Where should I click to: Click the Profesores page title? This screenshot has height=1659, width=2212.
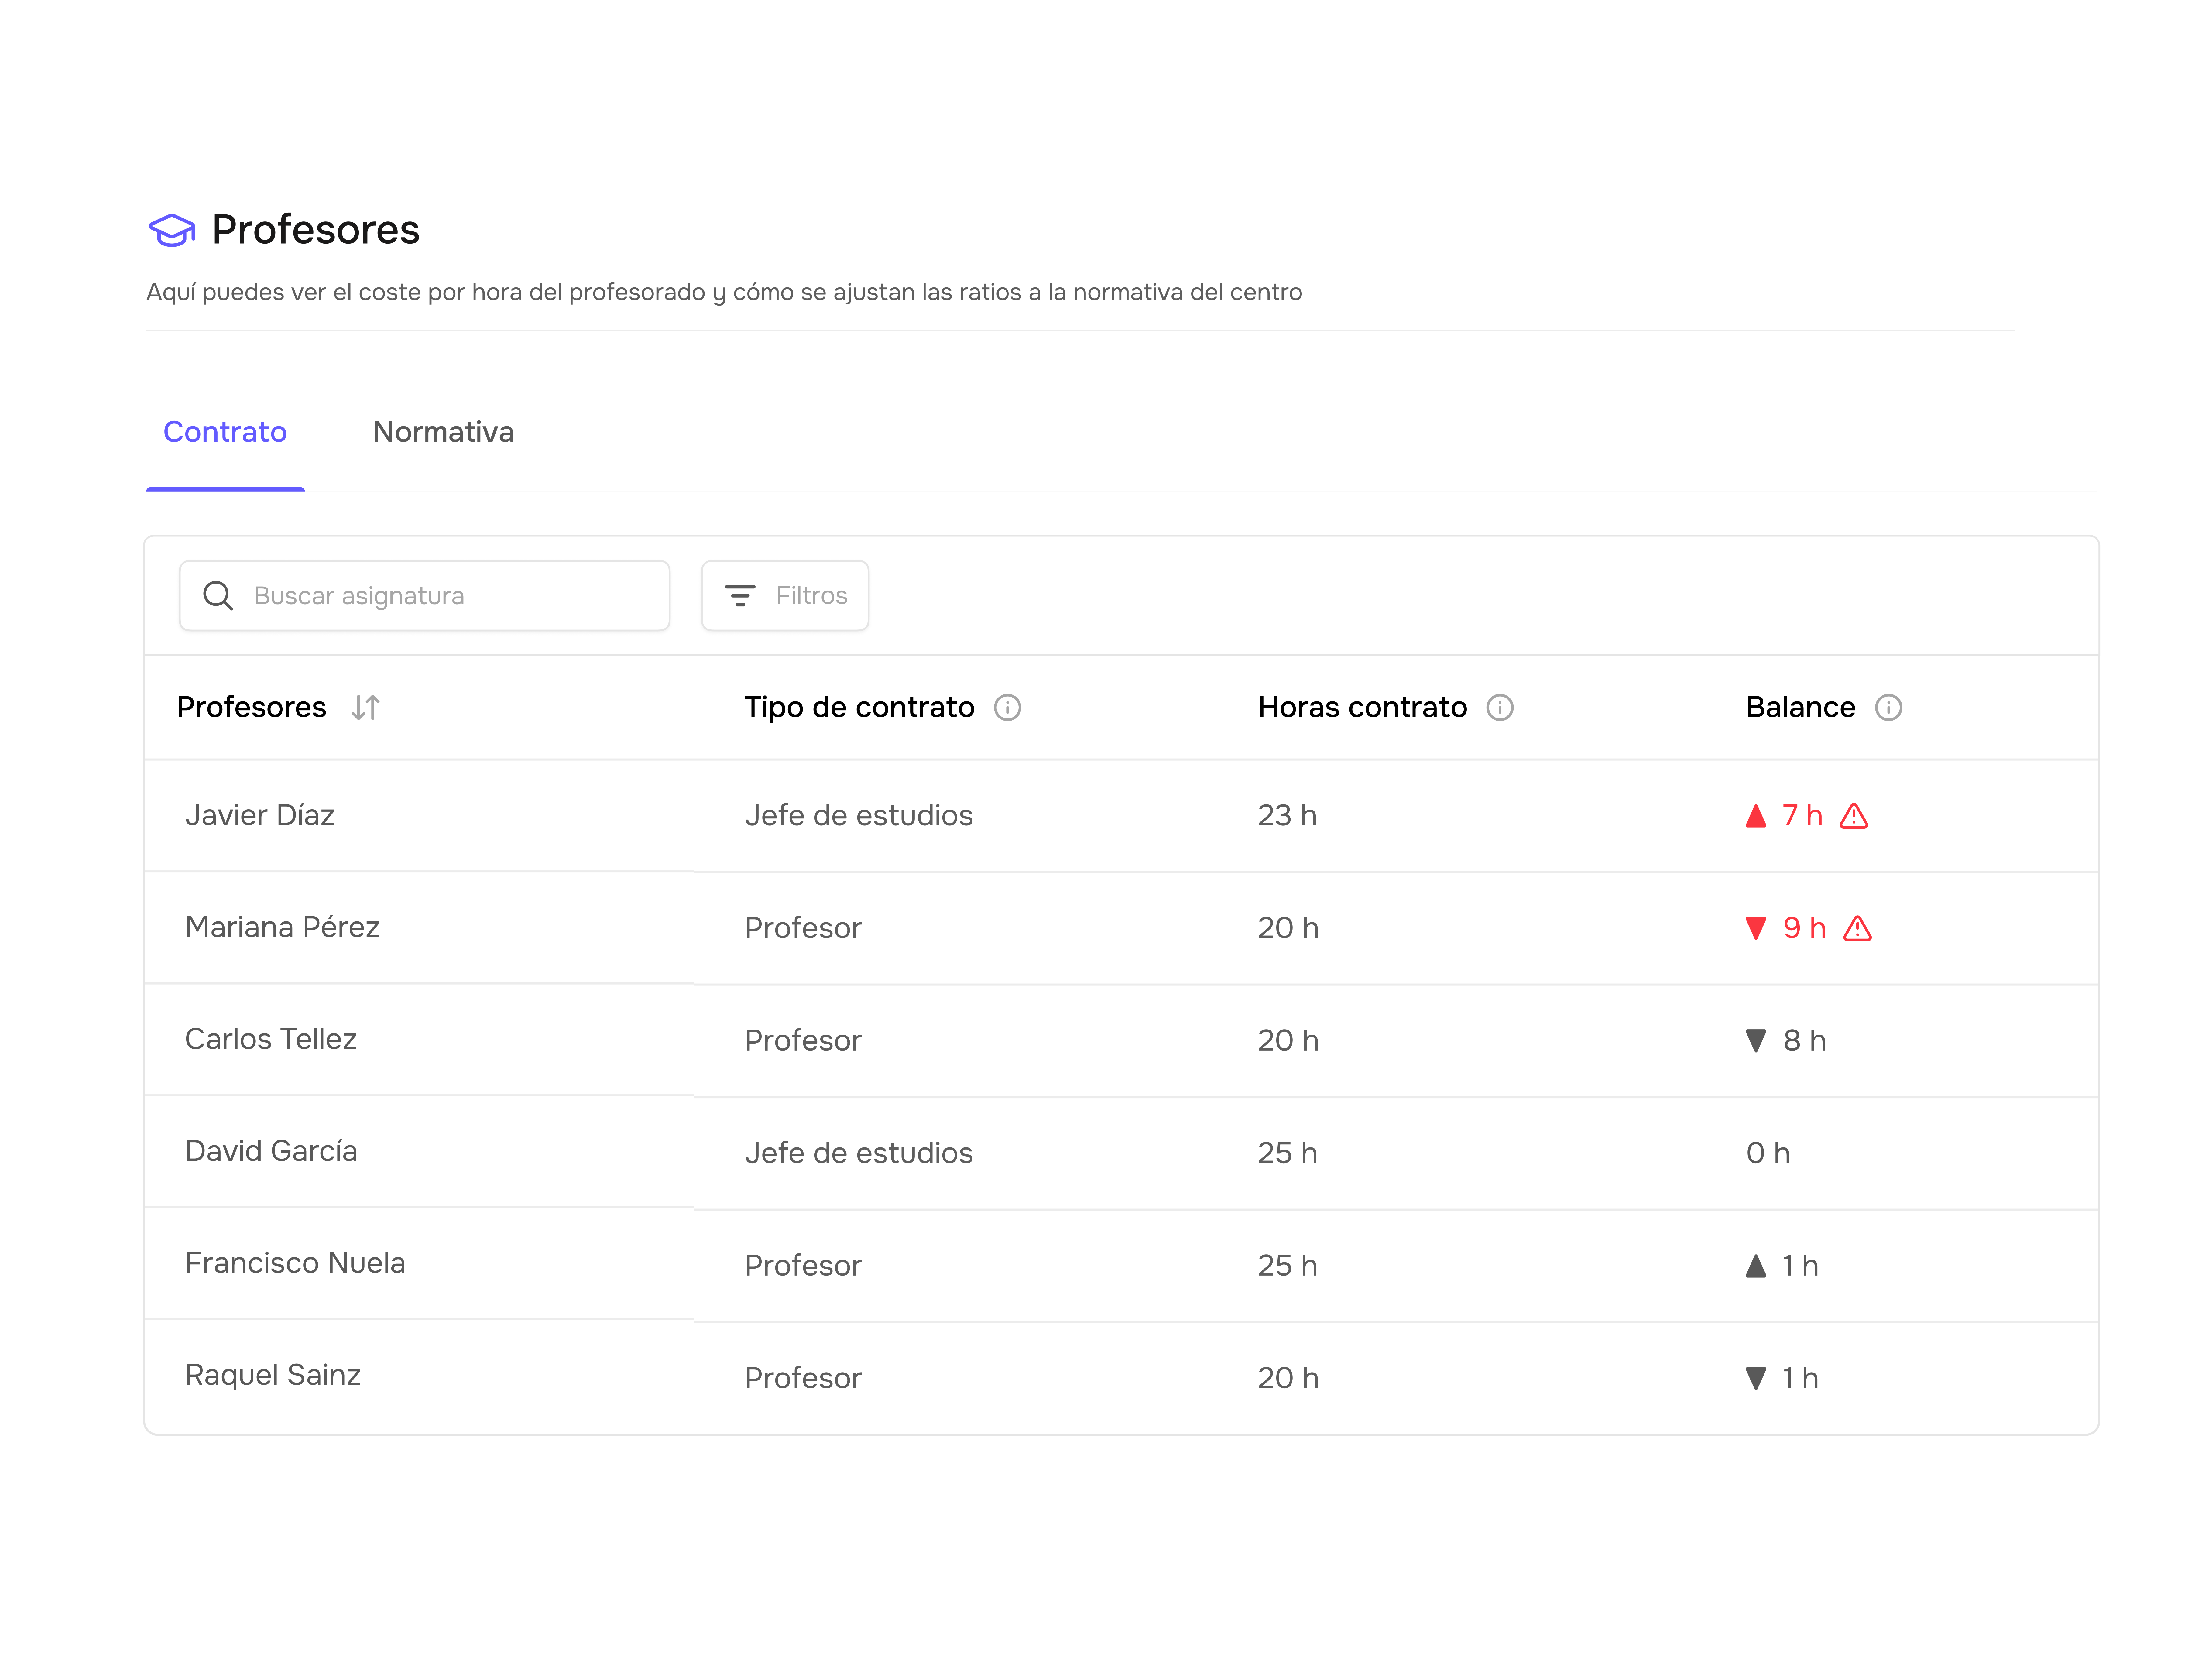316,230
